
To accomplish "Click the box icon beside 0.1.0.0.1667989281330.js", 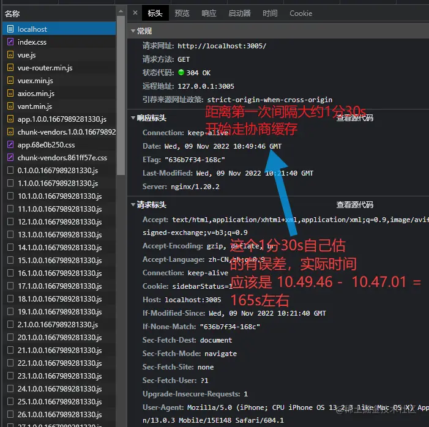I will pyautogui.click(x=10, y=171).
